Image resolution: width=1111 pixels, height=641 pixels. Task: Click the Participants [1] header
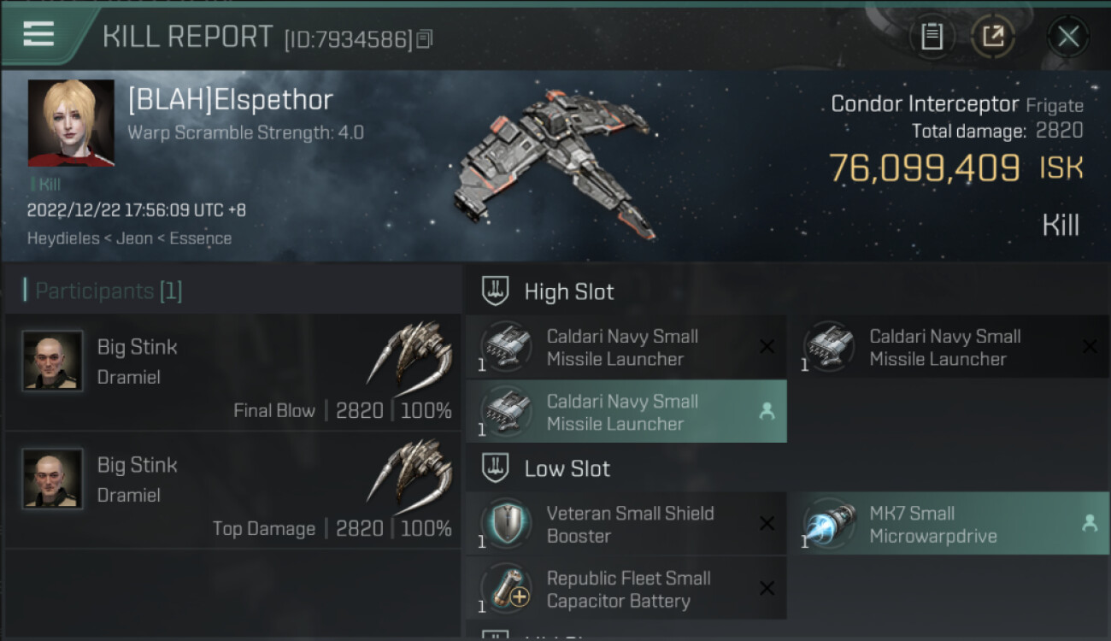108,291
